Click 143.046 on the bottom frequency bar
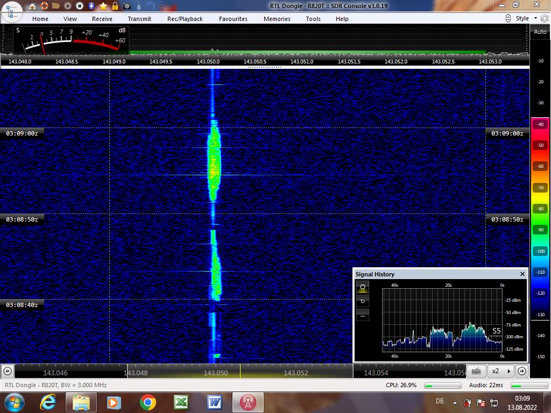This screenshot has height=413, width=551. coord(55,373)
